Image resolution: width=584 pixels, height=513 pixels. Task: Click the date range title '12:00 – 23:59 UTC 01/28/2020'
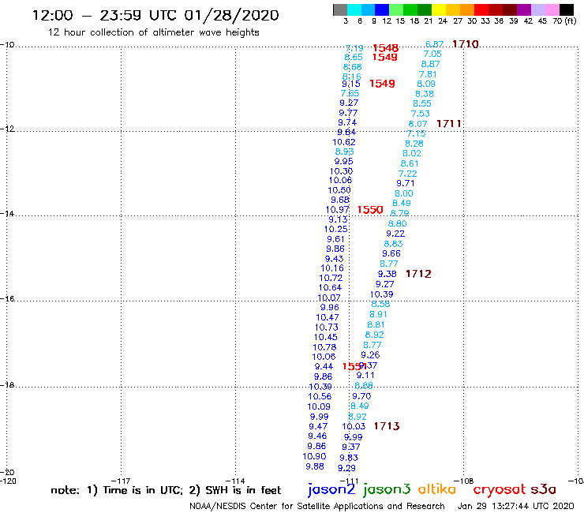pyautogui.click(x=155, y=15)
